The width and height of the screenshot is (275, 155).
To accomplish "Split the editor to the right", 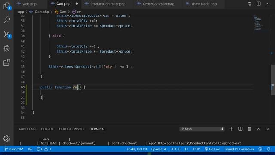I will [259, 4].
